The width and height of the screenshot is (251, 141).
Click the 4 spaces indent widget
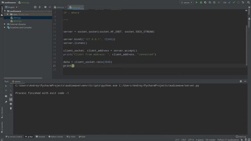pos(200,140)
